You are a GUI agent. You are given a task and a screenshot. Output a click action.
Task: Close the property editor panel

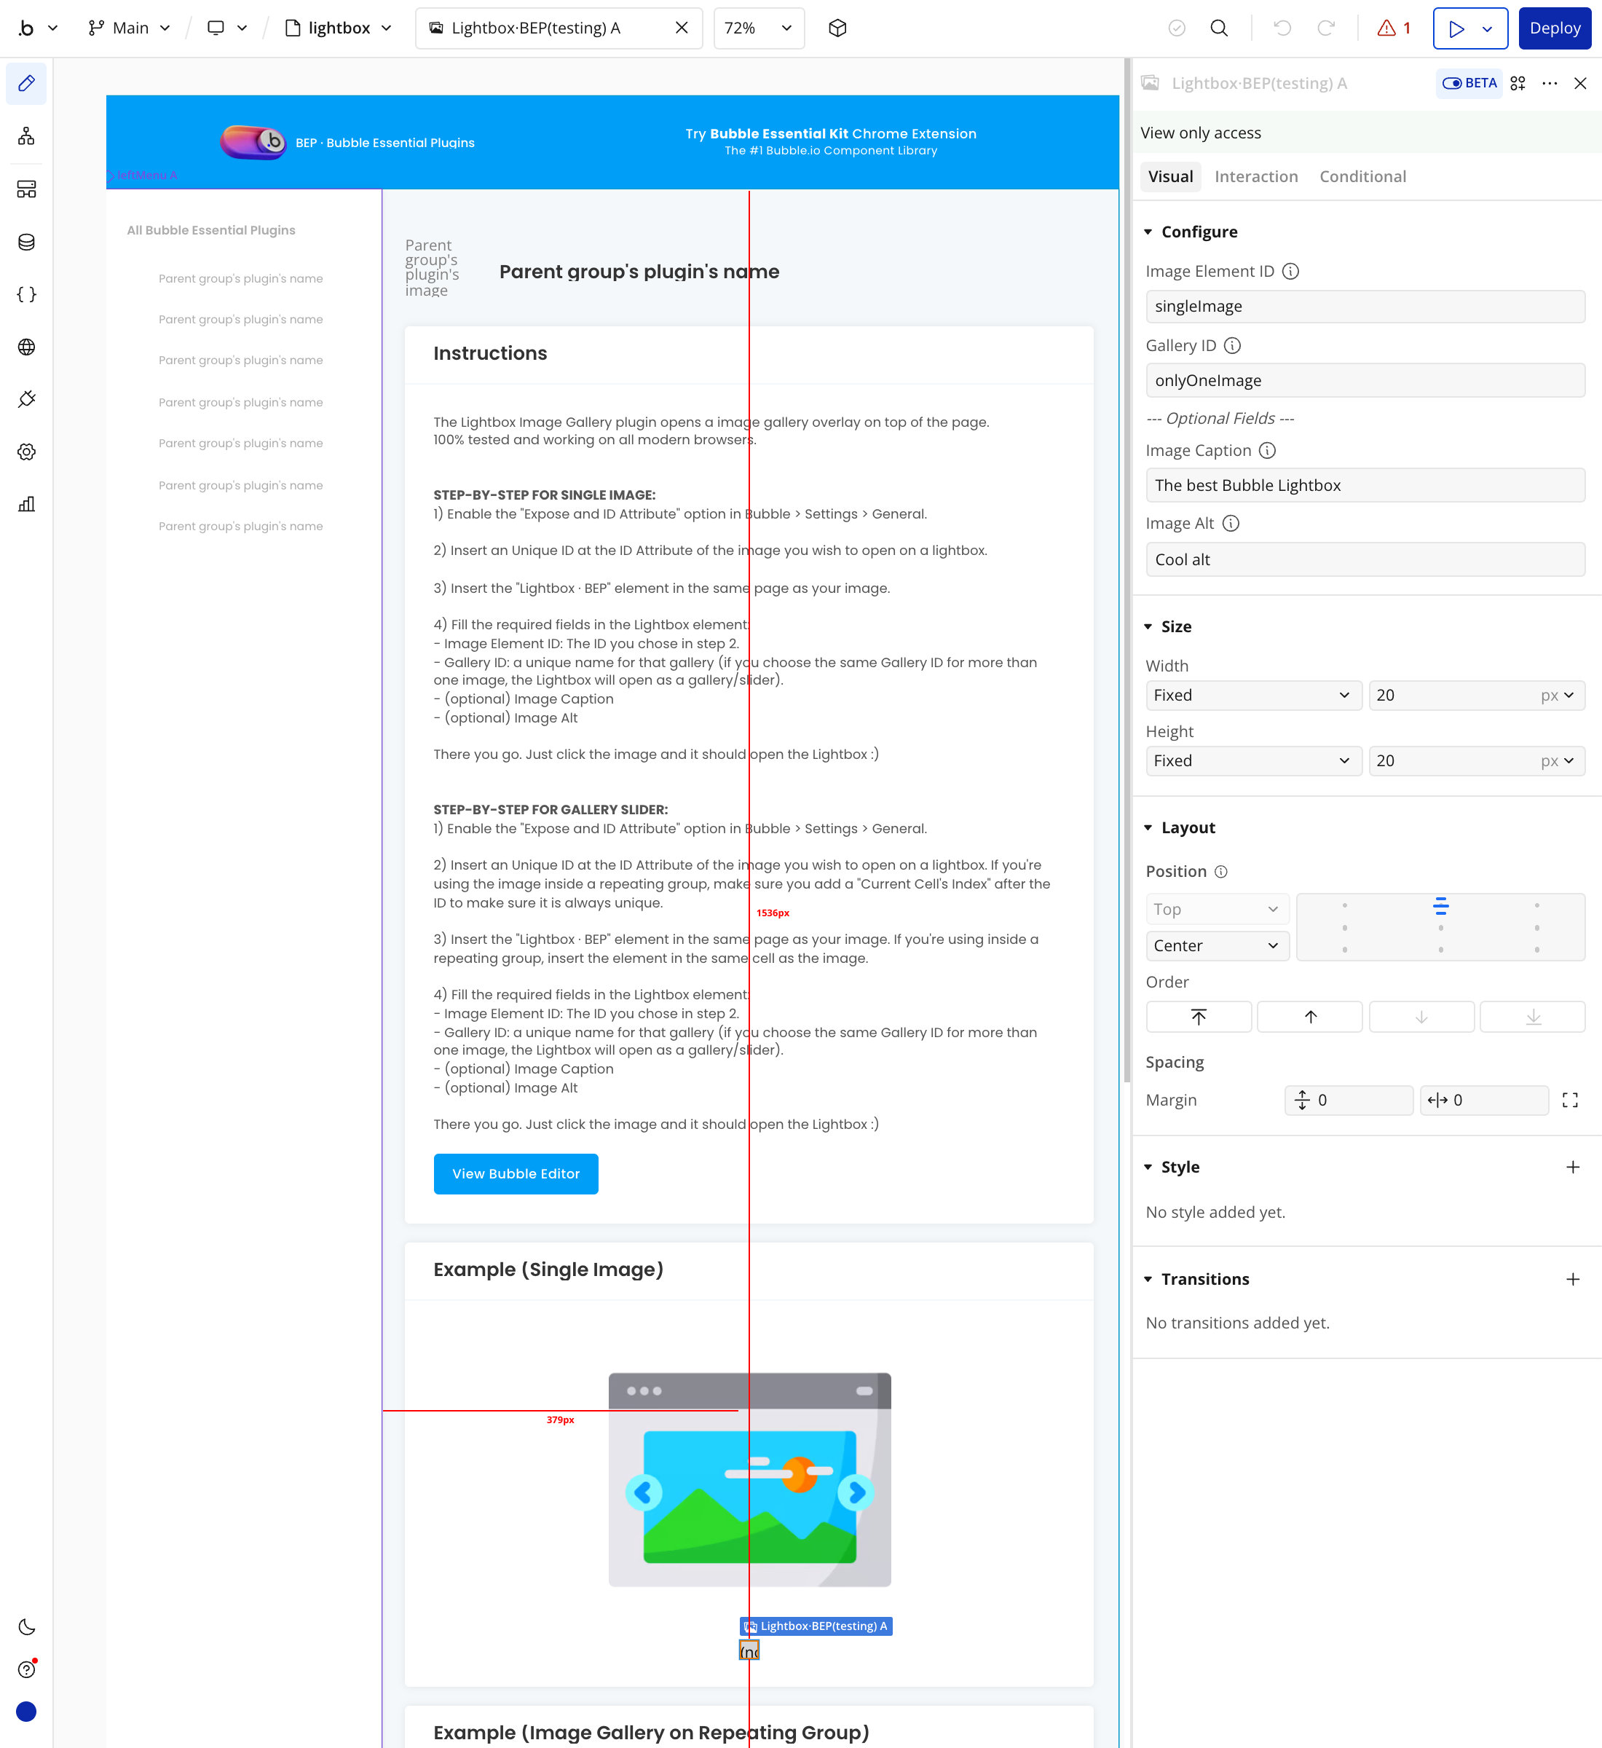click(x=1580, y=83)
